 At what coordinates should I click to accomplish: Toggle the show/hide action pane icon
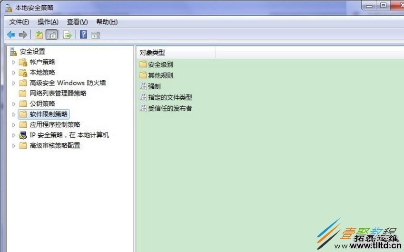tap(96, 35)
